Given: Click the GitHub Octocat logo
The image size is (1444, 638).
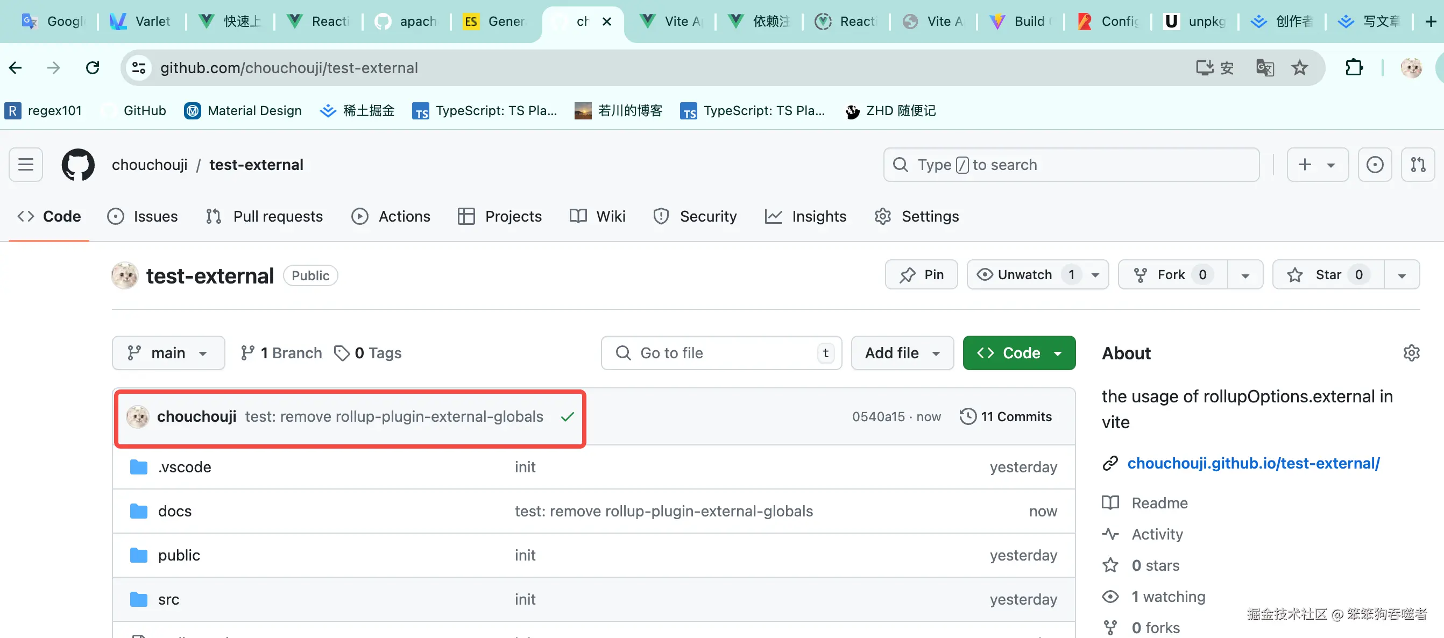Looking at the screenshot, I should [78, 165].
